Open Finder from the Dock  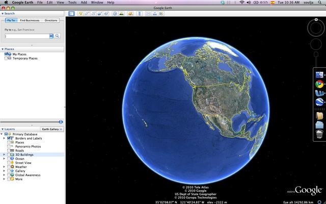[x=319, y=75]
